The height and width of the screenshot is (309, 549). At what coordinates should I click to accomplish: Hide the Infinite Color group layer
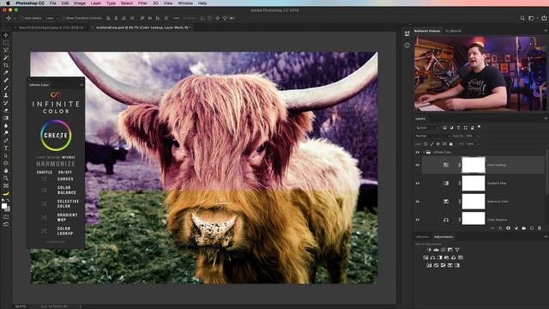(418, 153)
